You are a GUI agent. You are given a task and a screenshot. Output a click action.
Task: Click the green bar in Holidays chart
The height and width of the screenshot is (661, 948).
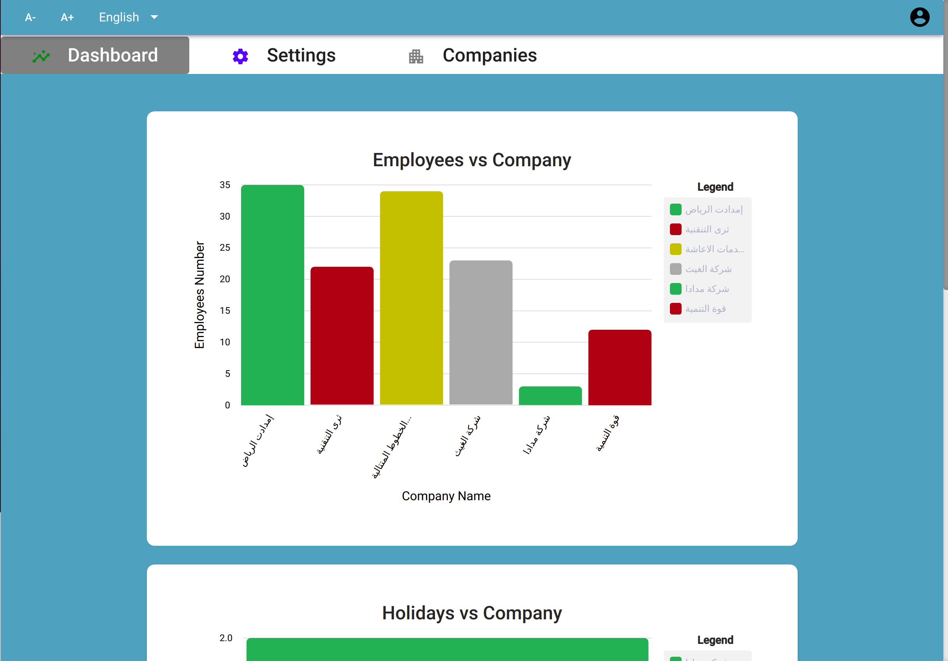coord(447,649)
